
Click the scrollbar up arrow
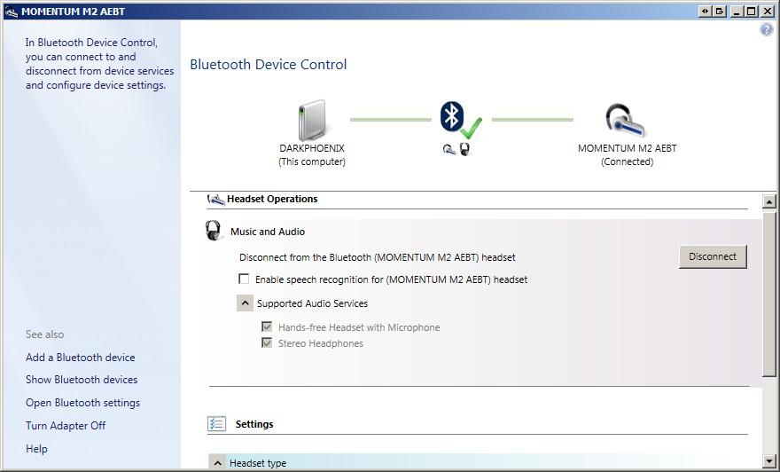coord(769,201)
